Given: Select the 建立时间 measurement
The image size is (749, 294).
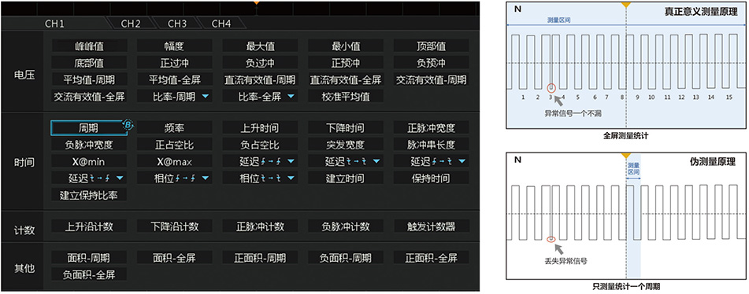Looking at the screenshot, I should tap(346, 178).
